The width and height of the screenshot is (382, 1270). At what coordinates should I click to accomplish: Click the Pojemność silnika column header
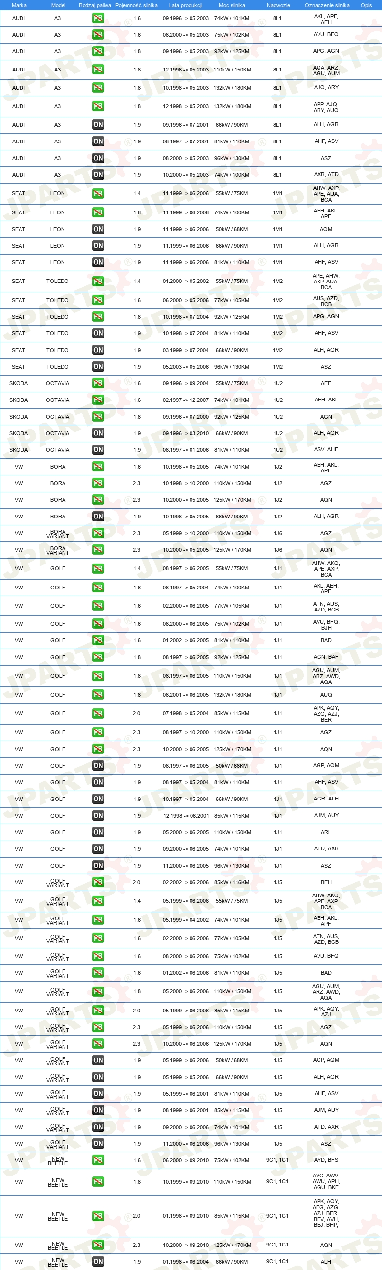[137, 5]
